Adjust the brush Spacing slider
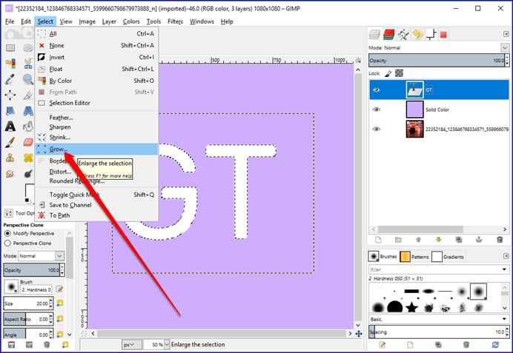The height and width of the screenshot is (353, 513). pyautogui.click(x=437, y=332)
